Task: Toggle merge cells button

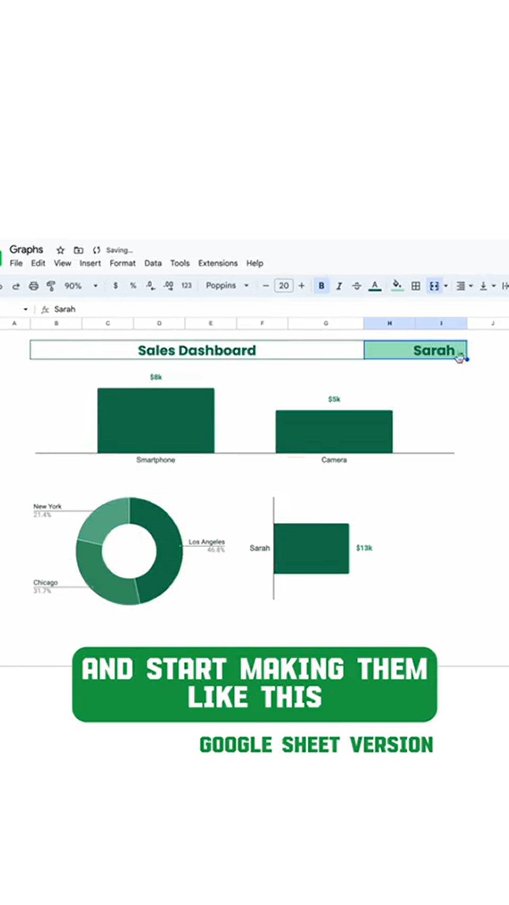Action: (x=434, y=286)
